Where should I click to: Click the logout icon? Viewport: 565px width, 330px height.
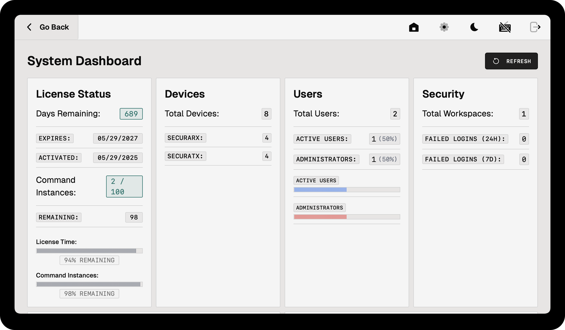tap(535, 27)
